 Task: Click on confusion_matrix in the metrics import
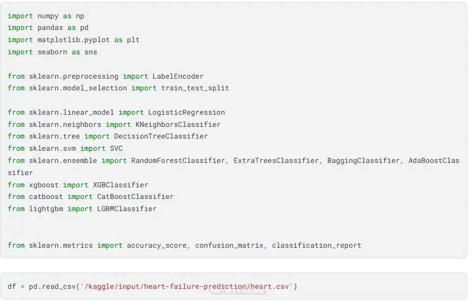coord(229,245)
